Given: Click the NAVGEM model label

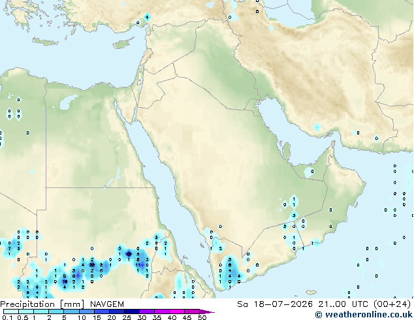Looking at the screenshot, I should tap(107, 304).
